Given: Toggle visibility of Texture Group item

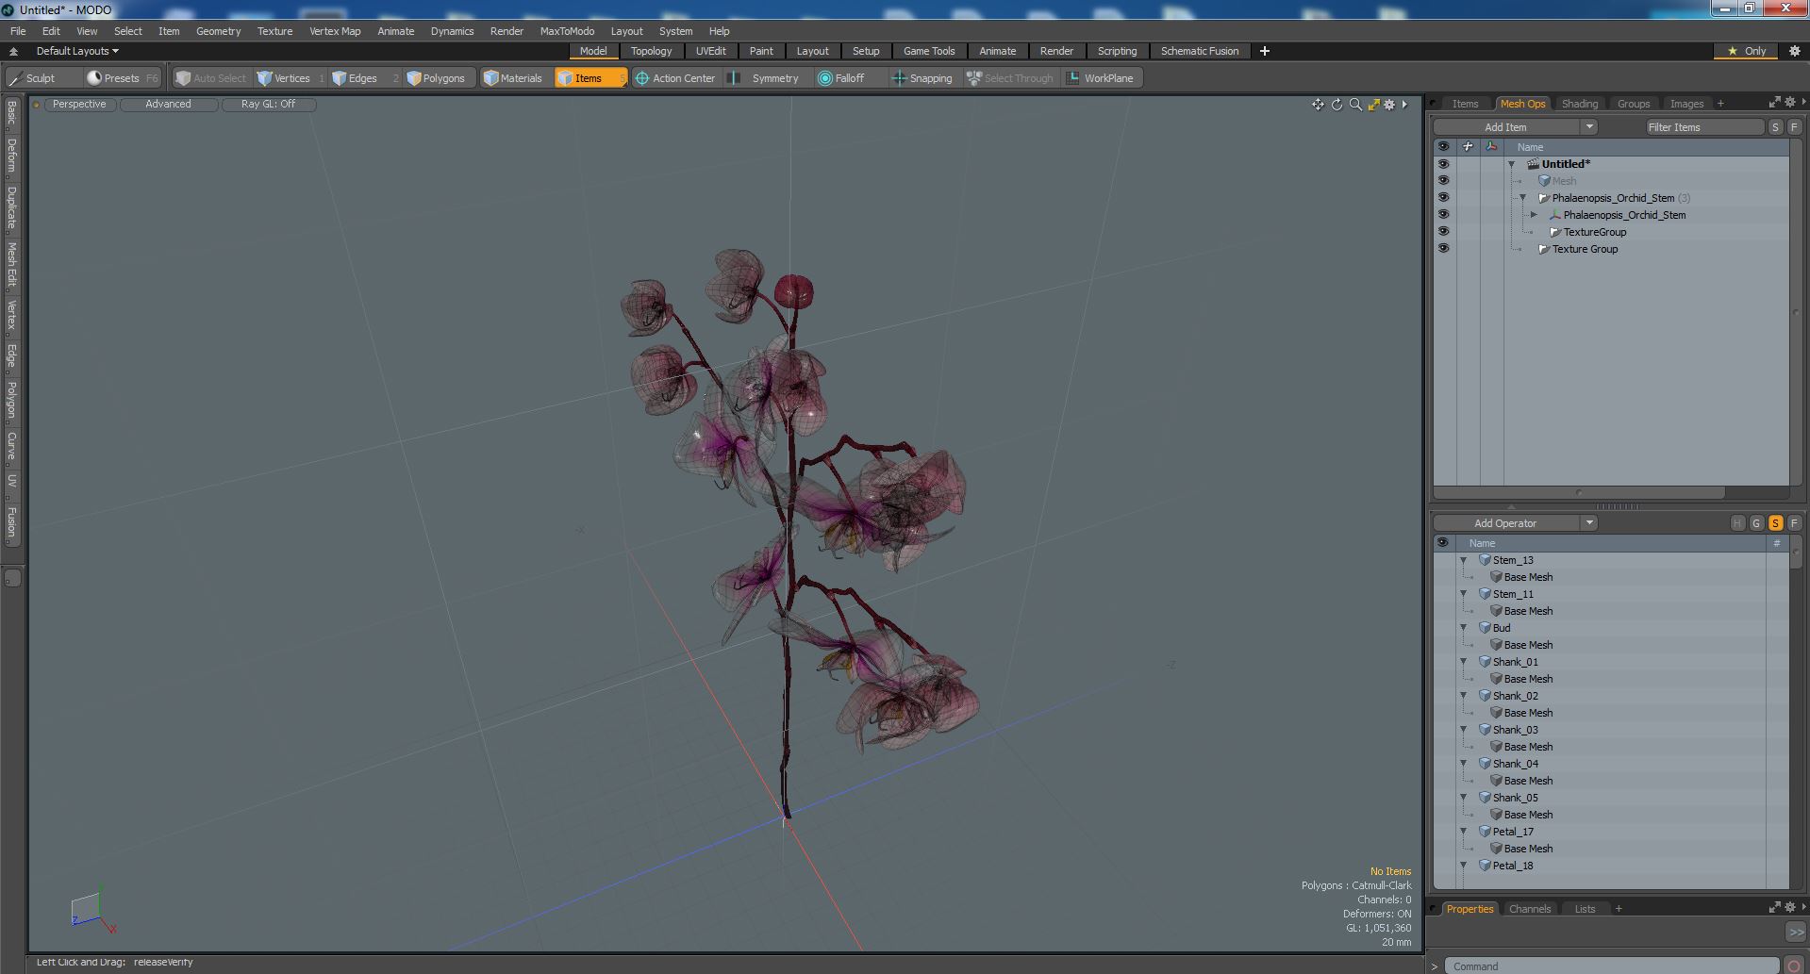Looking at the screenshot, I should (1443, 249).
